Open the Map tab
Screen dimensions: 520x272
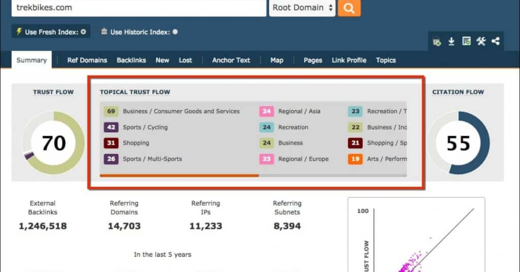[277, 60]
